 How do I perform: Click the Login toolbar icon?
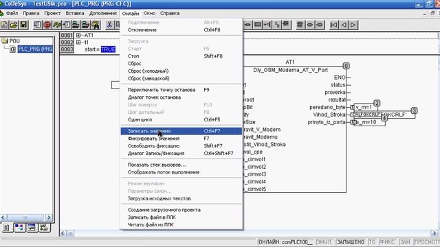tap(76, 25)
